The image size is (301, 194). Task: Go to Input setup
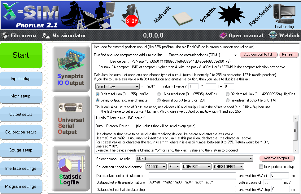click(21, 79)
